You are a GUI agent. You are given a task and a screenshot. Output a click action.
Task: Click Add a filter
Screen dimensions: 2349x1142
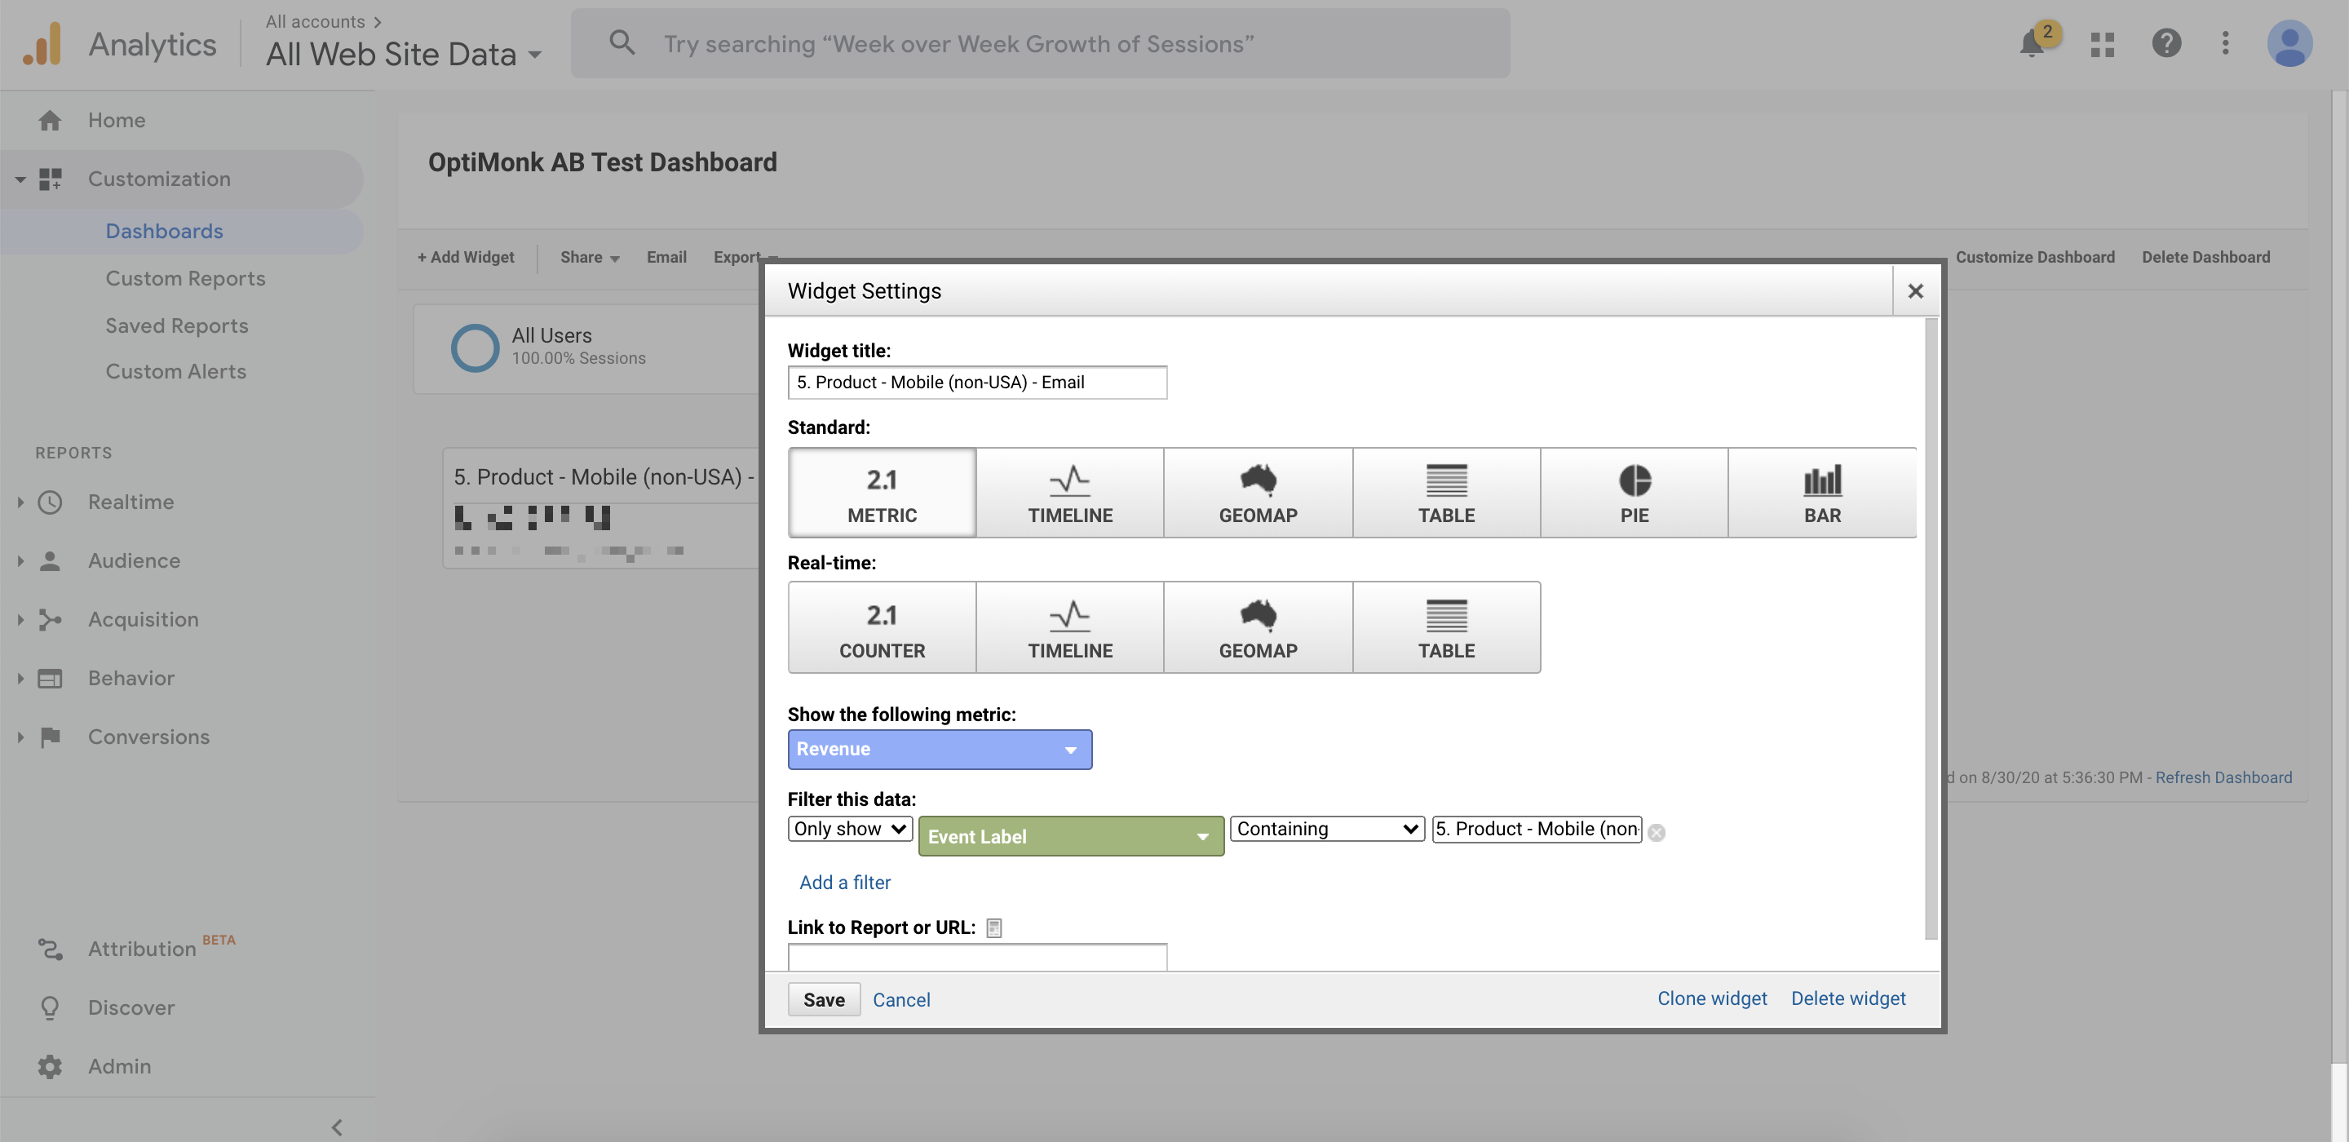point(844,882)
